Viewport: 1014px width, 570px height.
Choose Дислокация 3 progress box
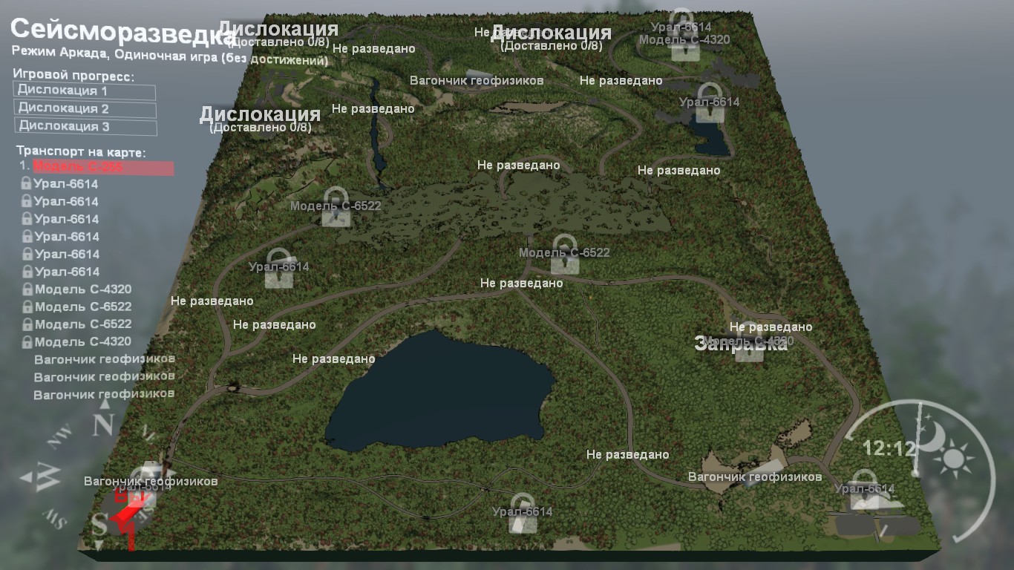coord(84,127)
